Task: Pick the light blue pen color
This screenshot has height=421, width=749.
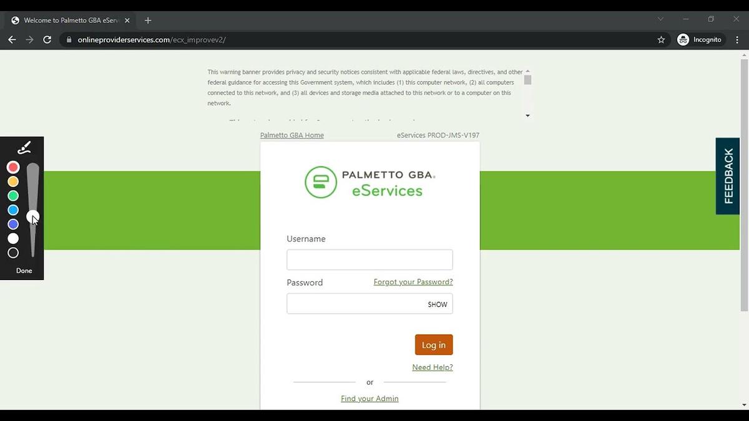Action: coord(13,210)
